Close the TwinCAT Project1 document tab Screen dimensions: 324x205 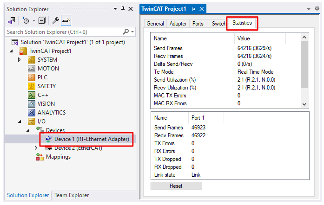[x=202, y=9]
